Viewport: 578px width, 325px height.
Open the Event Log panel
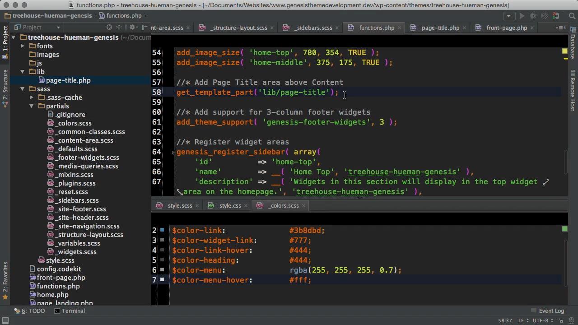pos(547,311)
